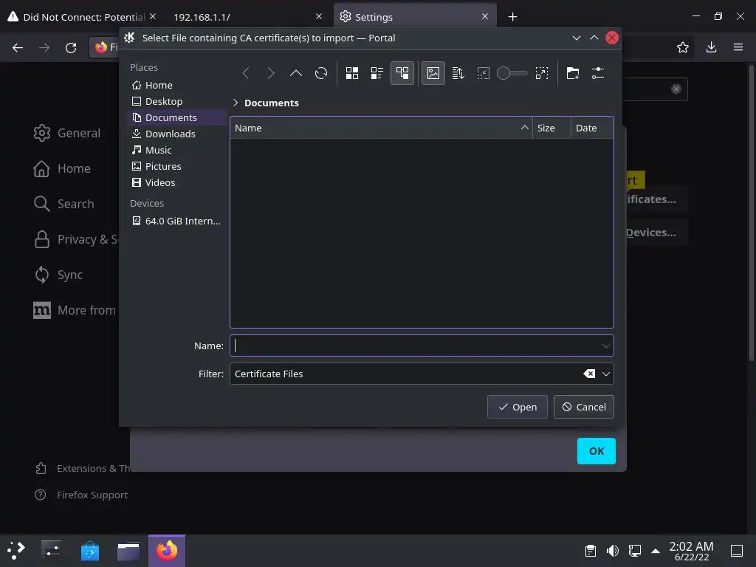This screenshot has width=756, height=567.
Task: Click the Open button
Action: (518, 407)
